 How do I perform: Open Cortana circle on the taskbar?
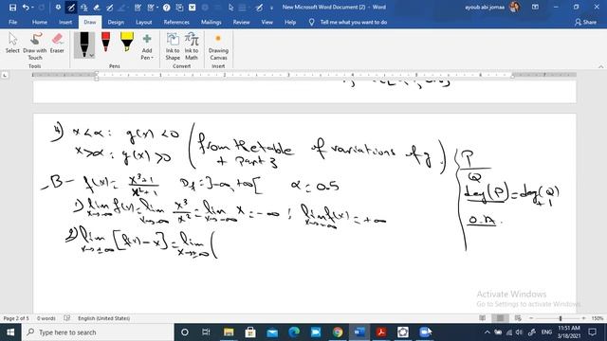tap(185, 332)
